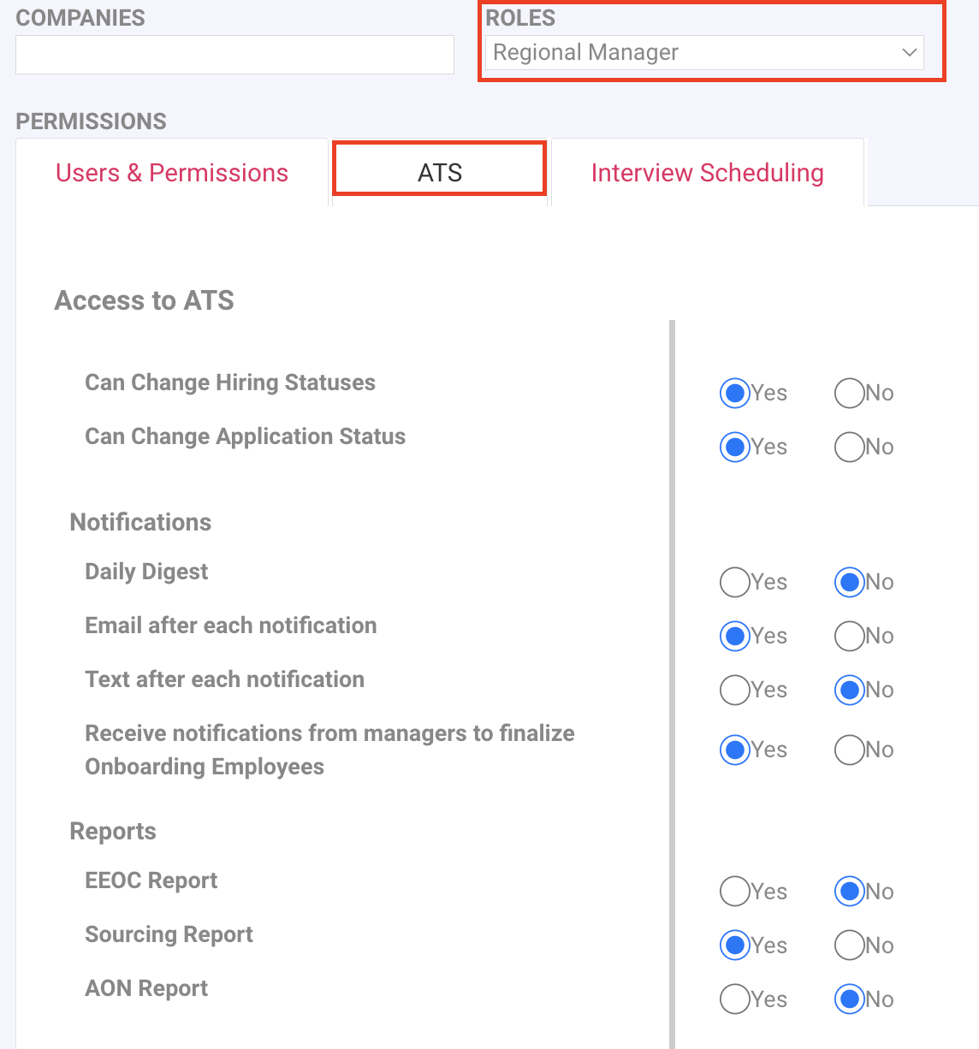This screenshot has width=979, height=1049.
Task: Disable Email after each notification
Action: click(x=849, y=636)
